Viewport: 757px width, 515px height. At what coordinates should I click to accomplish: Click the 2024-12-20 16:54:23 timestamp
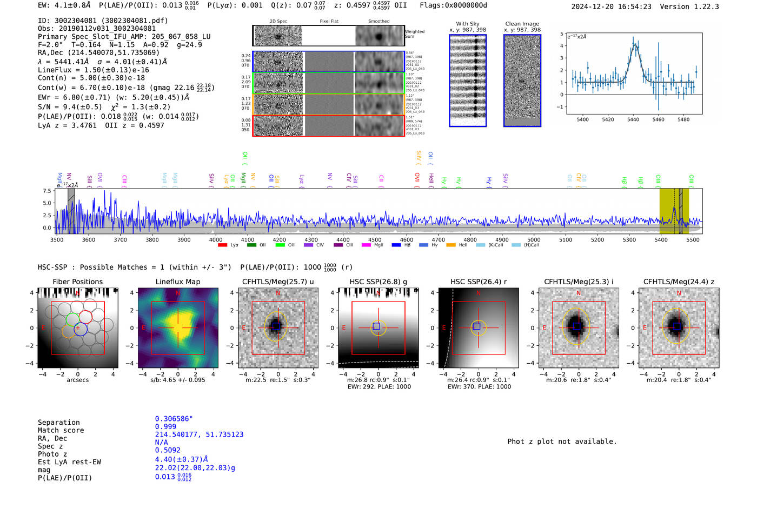[x=611, y=6]
